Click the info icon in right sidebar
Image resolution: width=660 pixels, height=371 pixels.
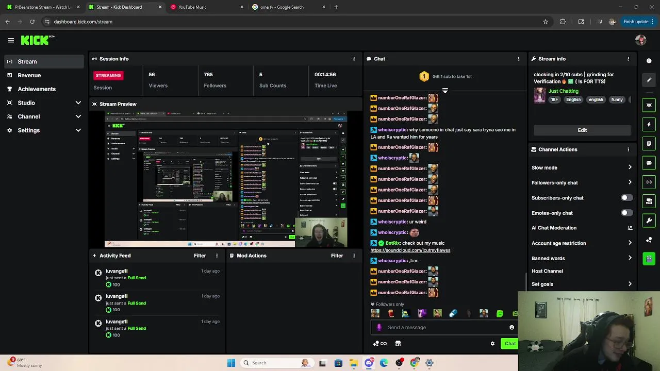tap(649, 61)
